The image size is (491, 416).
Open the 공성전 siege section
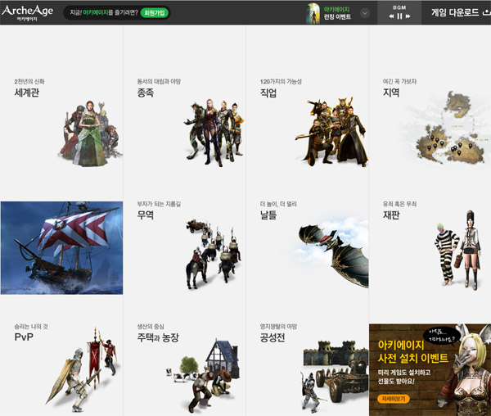pos(273,337)
